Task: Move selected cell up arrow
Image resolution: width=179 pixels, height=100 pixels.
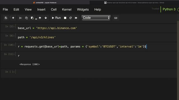Action: pos(40,18)
